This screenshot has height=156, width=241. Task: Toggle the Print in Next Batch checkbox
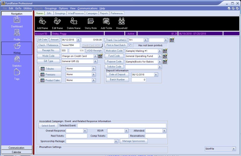point(130,45)
